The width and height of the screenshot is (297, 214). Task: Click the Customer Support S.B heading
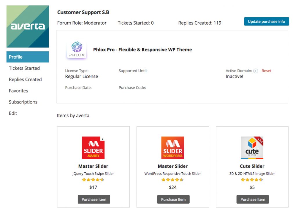(83, 12)
